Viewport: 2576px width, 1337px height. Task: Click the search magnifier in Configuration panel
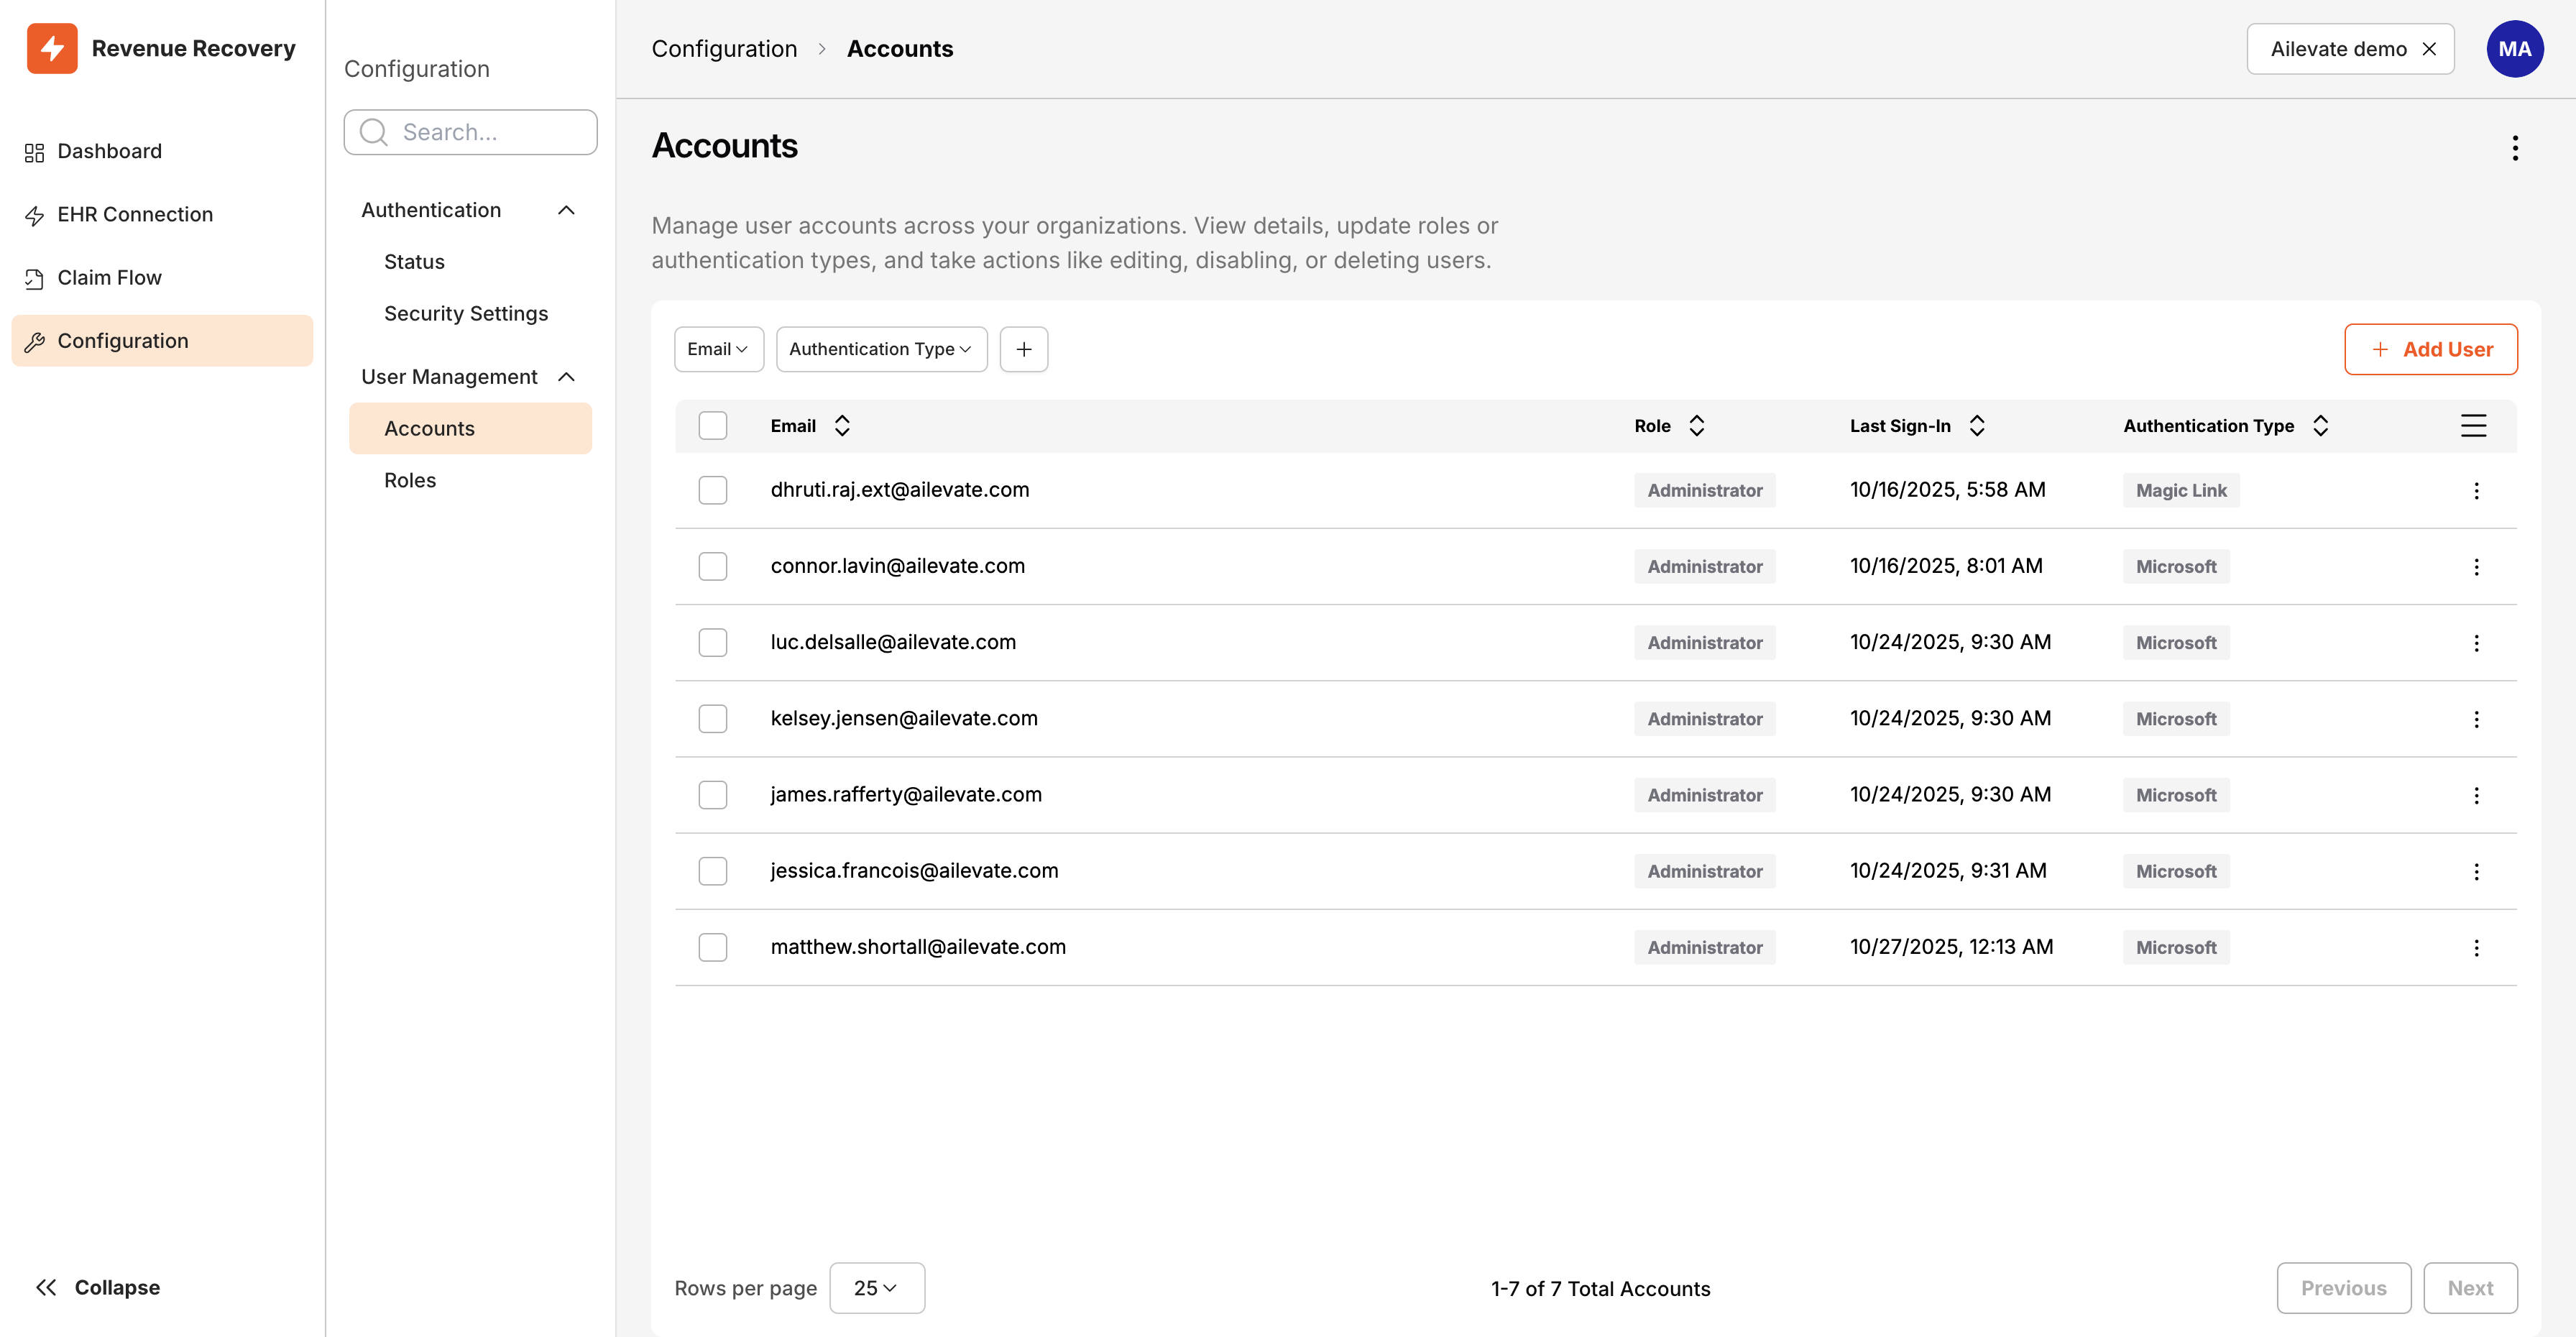click(372, 131)
